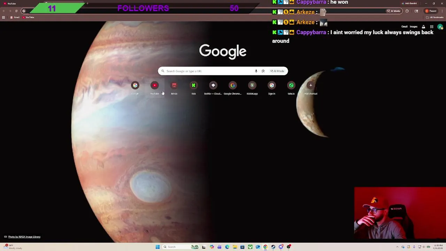Open the All Bookmarks folder

pyautogui.click(x=435, y=17)
